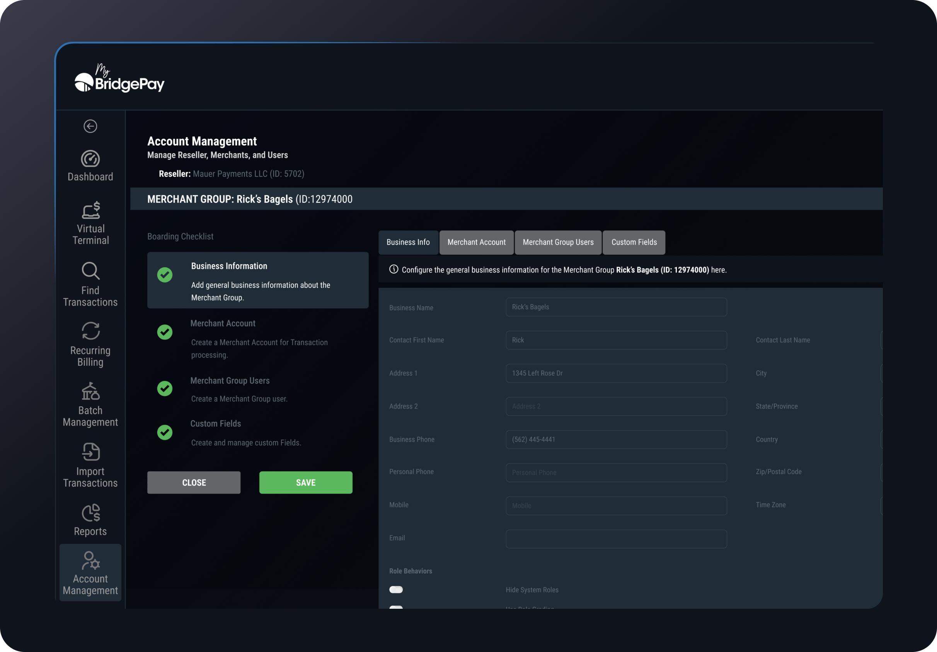Viewport: 937px width, 652px height.
Task: Click the Business Phone field
Action: click(x=616, y=440)
